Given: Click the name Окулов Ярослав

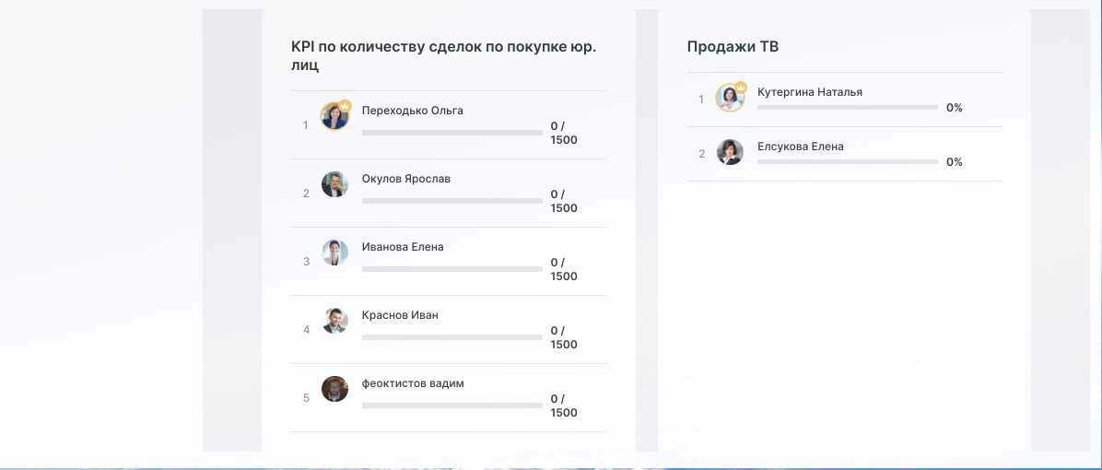Looking at the screenshot, I should 406,179.
